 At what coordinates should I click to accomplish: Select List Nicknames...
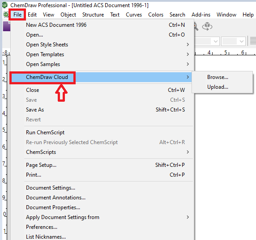102,236
